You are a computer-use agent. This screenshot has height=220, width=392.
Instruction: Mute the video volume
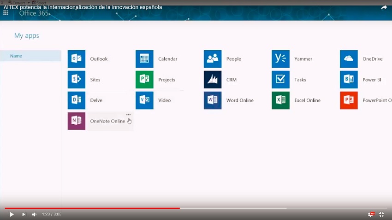click(x=35, y=214)
